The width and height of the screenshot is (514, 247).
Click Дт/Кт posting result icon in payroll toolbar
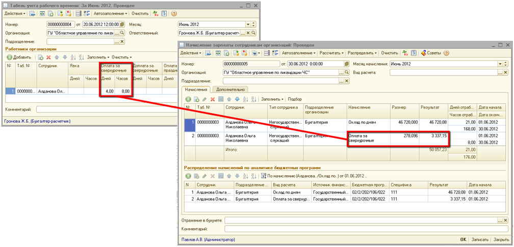tap(405, 53)
